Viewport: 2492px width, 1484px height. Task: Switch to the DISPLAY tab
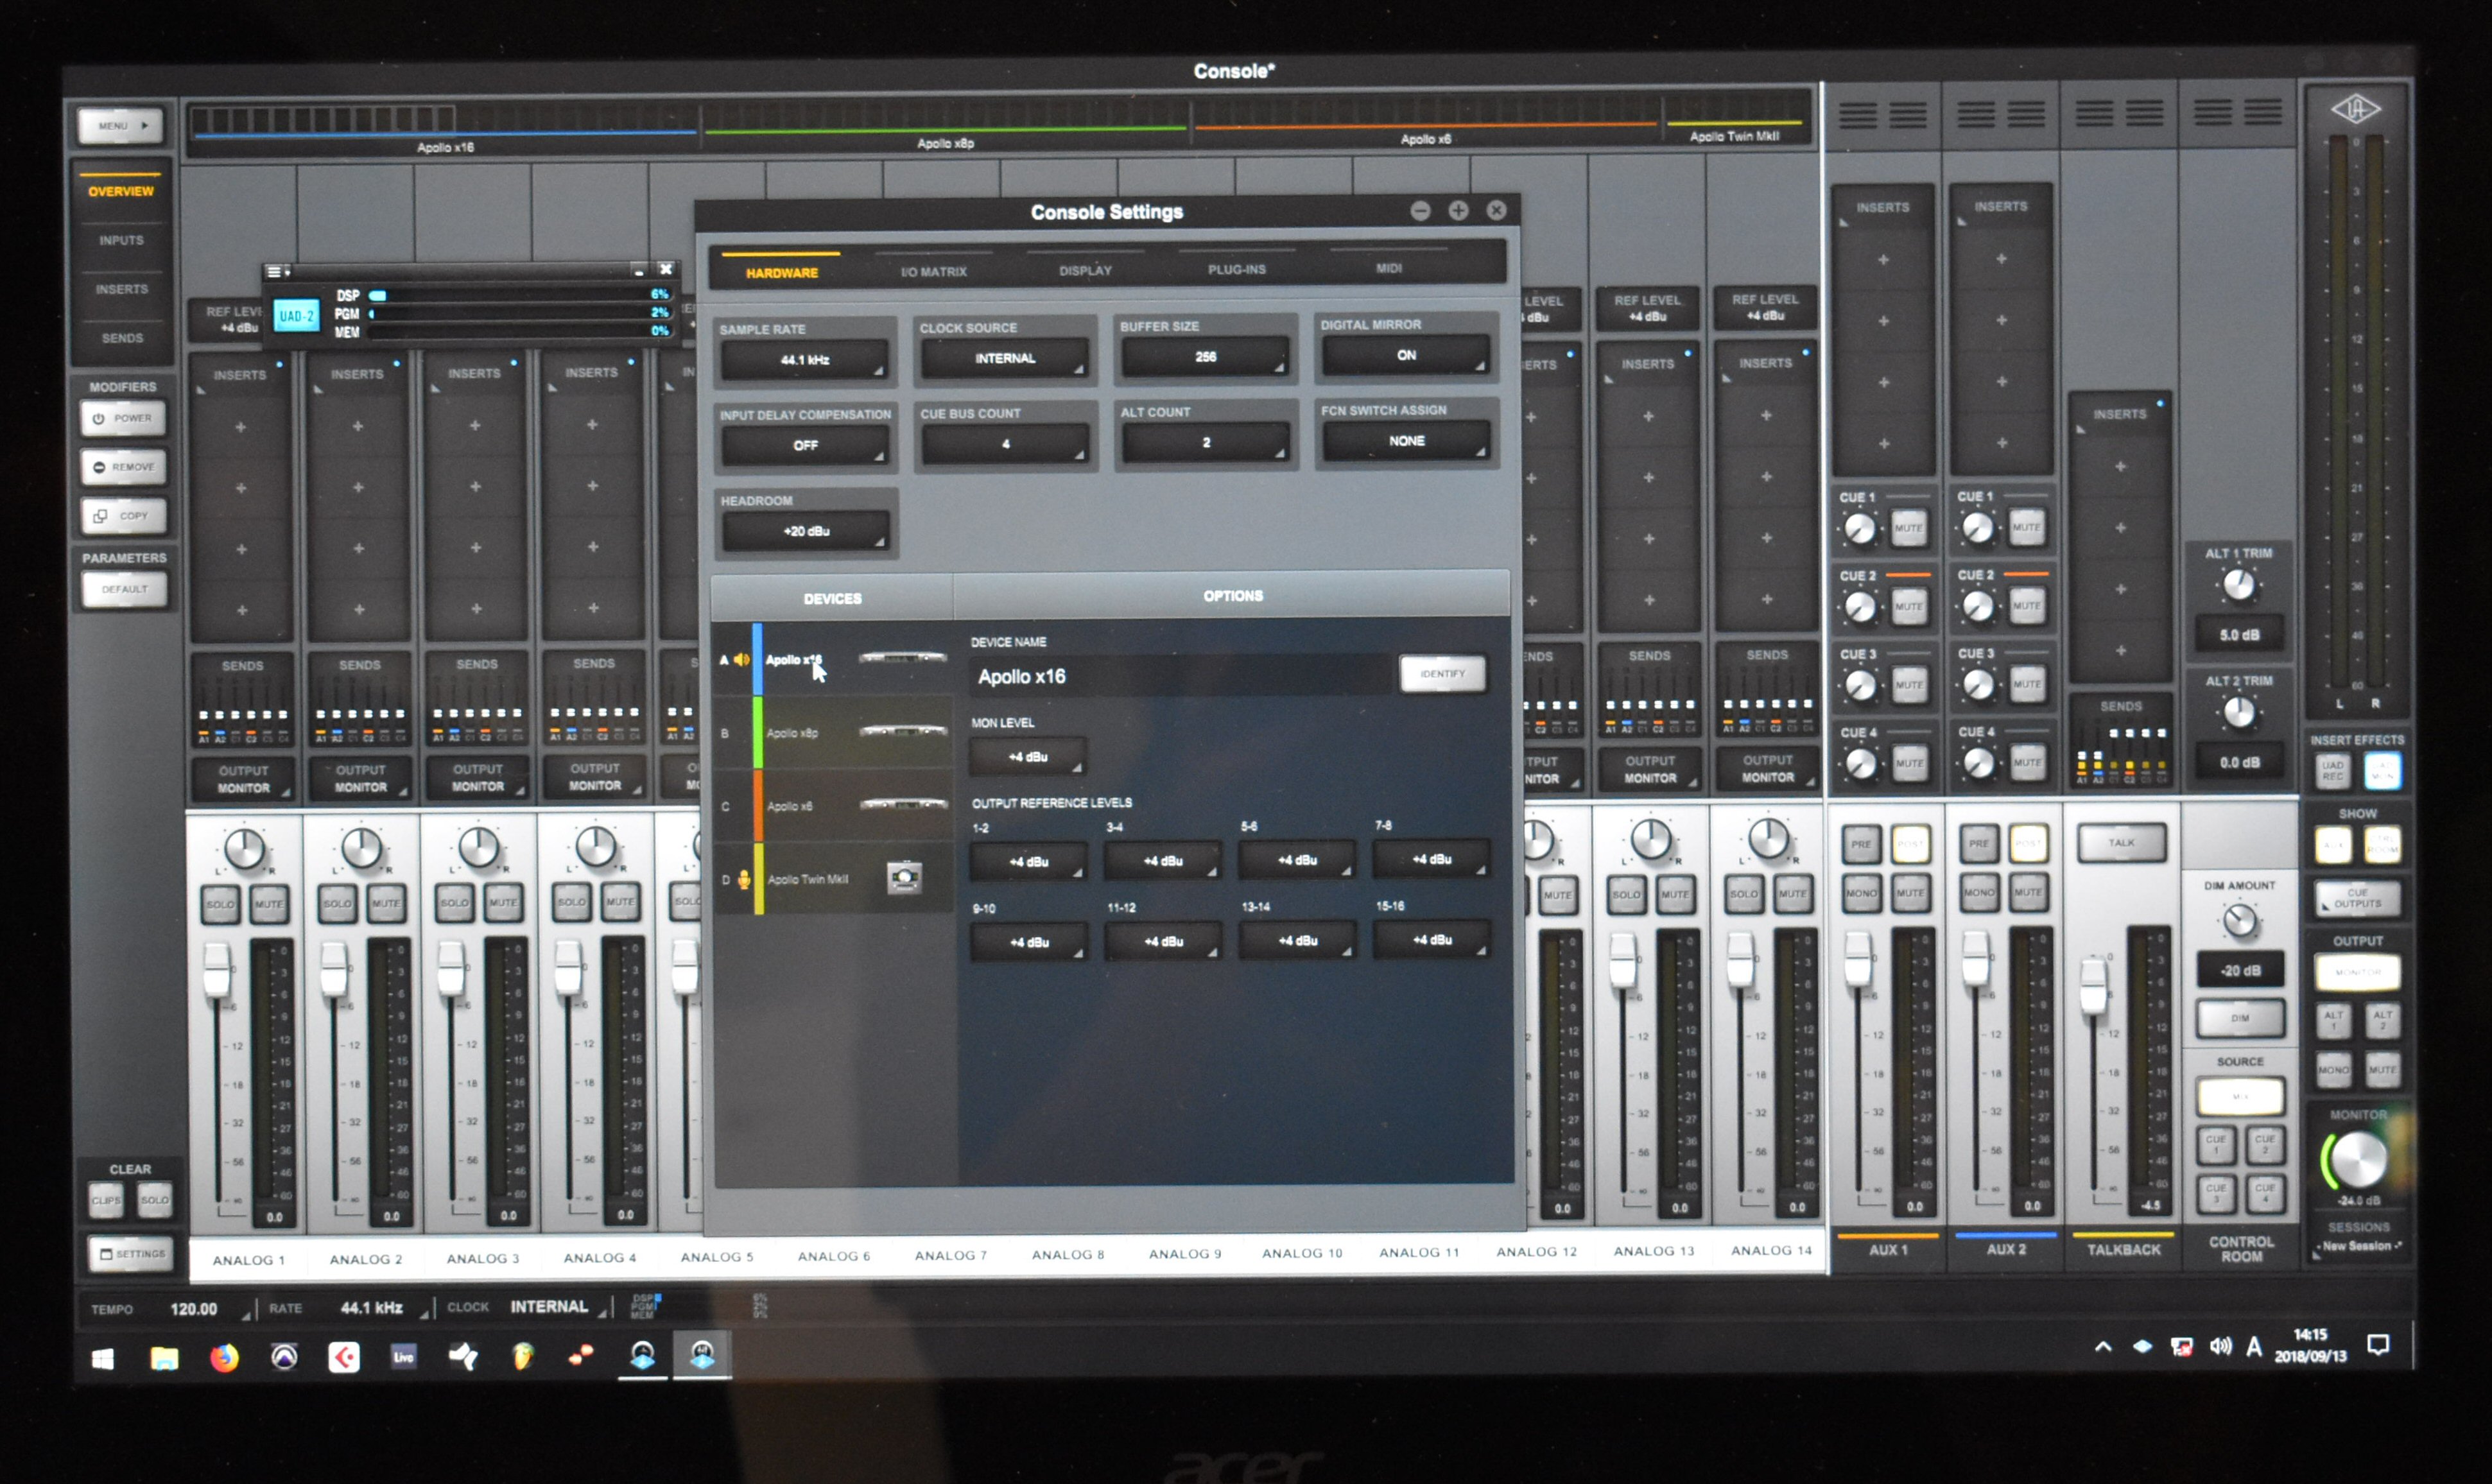coord(1085,270)
